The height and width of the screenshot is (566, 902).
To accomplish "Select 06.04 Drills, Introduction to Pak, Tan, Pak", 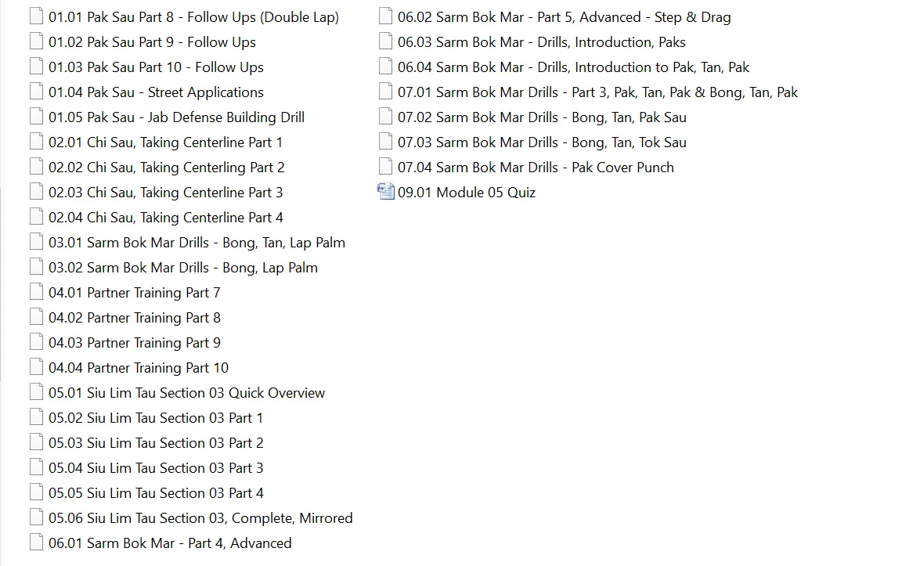I will [573, 67].
